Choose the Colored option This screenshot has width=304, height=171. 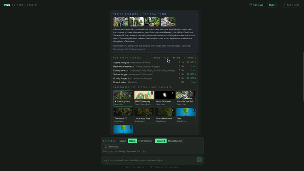click(x=161, y=141)
